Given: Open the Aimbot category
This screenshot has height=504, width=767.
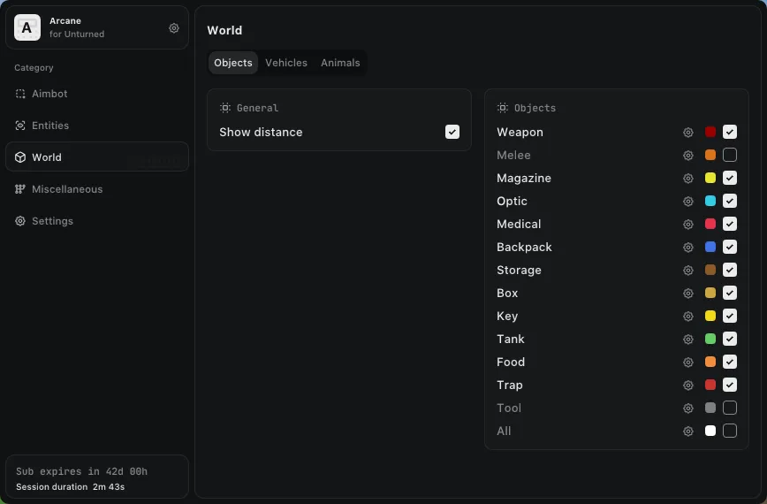Looking at the screenshot, I should click(x=49, y=94).
